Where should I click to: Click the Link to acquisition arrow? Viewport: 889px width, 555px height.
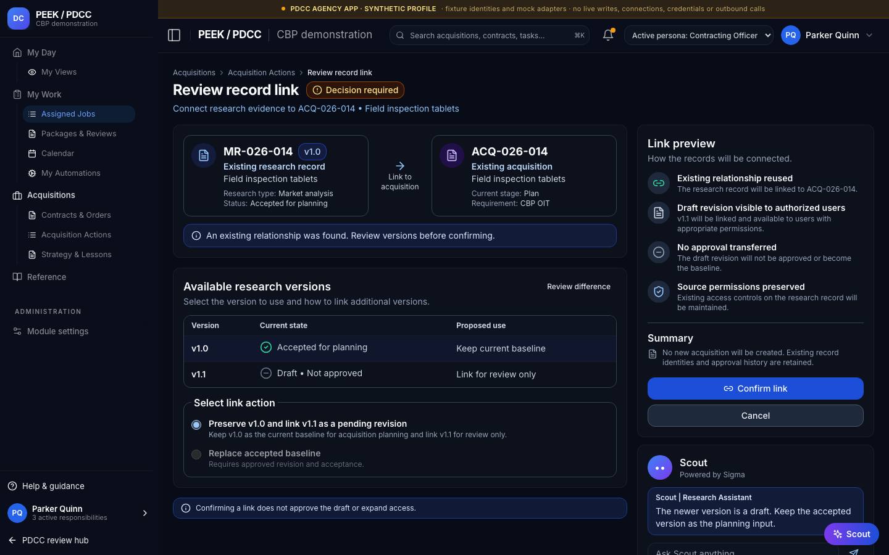(400, 166)
